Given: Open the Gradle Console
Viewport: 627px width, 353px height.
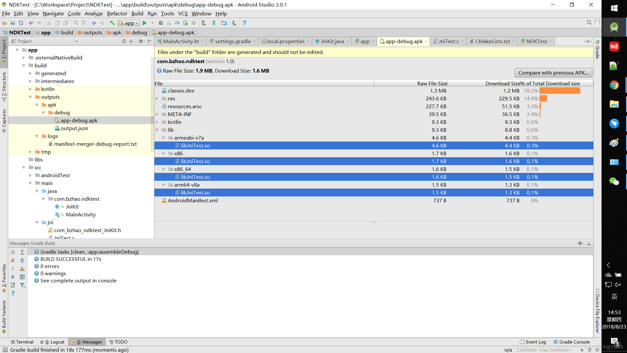Looking at the screenshot, I should click(x=572, y=342).
